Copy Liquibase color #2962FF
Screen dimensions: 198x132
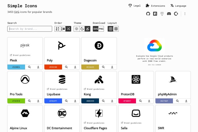coord(53,101)
